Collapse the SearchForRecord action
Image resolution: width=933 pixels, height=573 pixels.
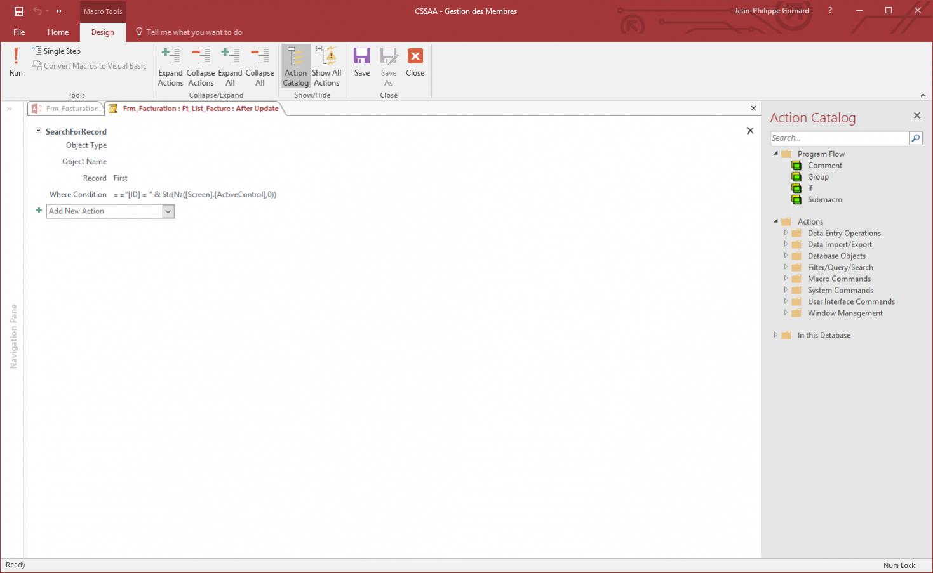[x=38, y=131]
